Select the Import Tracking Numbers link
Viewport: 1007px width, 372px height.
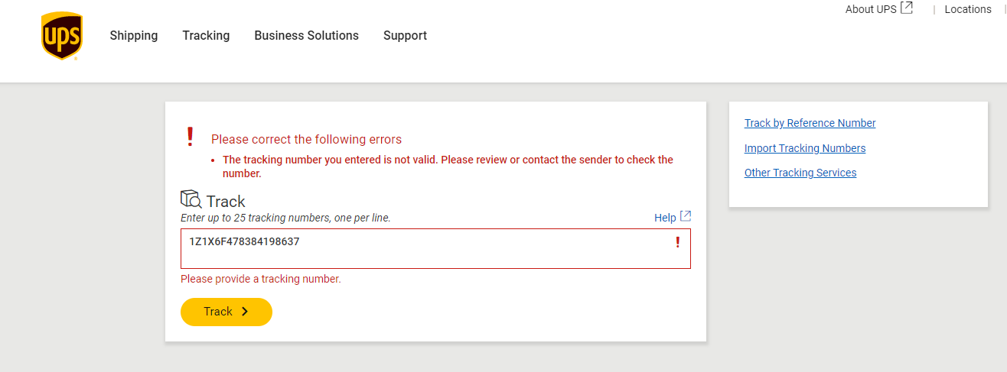click(805, 148)
